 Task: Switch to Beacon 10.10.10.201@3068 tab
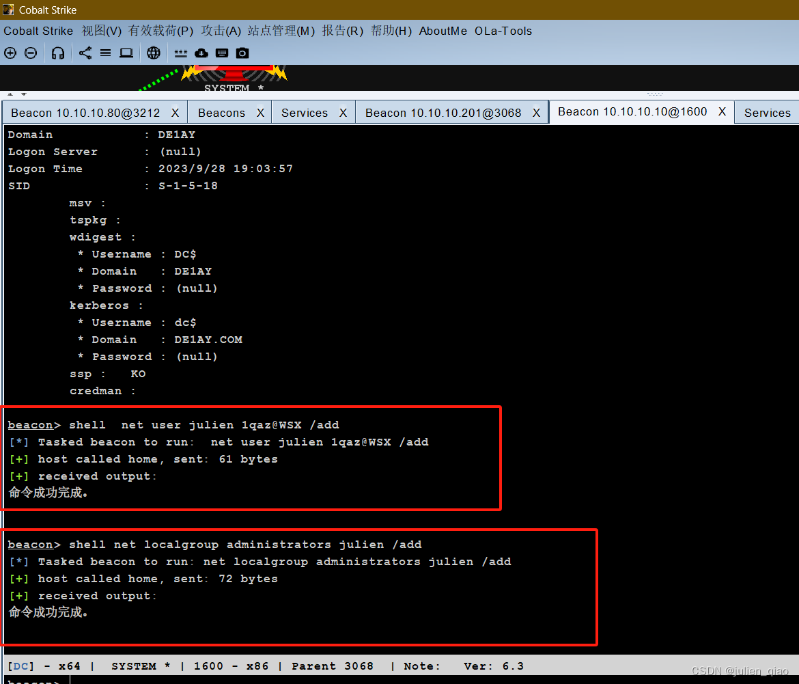tap(443, 113)
